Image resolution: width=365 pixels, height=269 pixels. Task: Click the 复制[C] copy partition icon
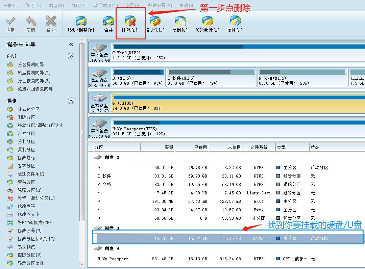180,21
